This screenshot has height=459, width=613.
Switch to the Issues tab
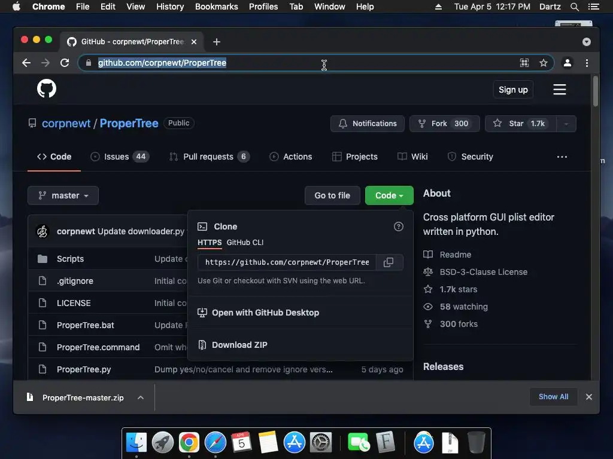(x=120, y=157)
